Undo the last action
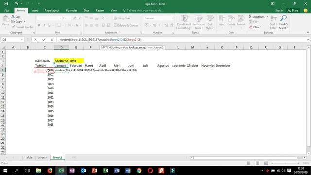Viewport: 311px width, 175px height. pyautogui.click(x=17, y=4)
